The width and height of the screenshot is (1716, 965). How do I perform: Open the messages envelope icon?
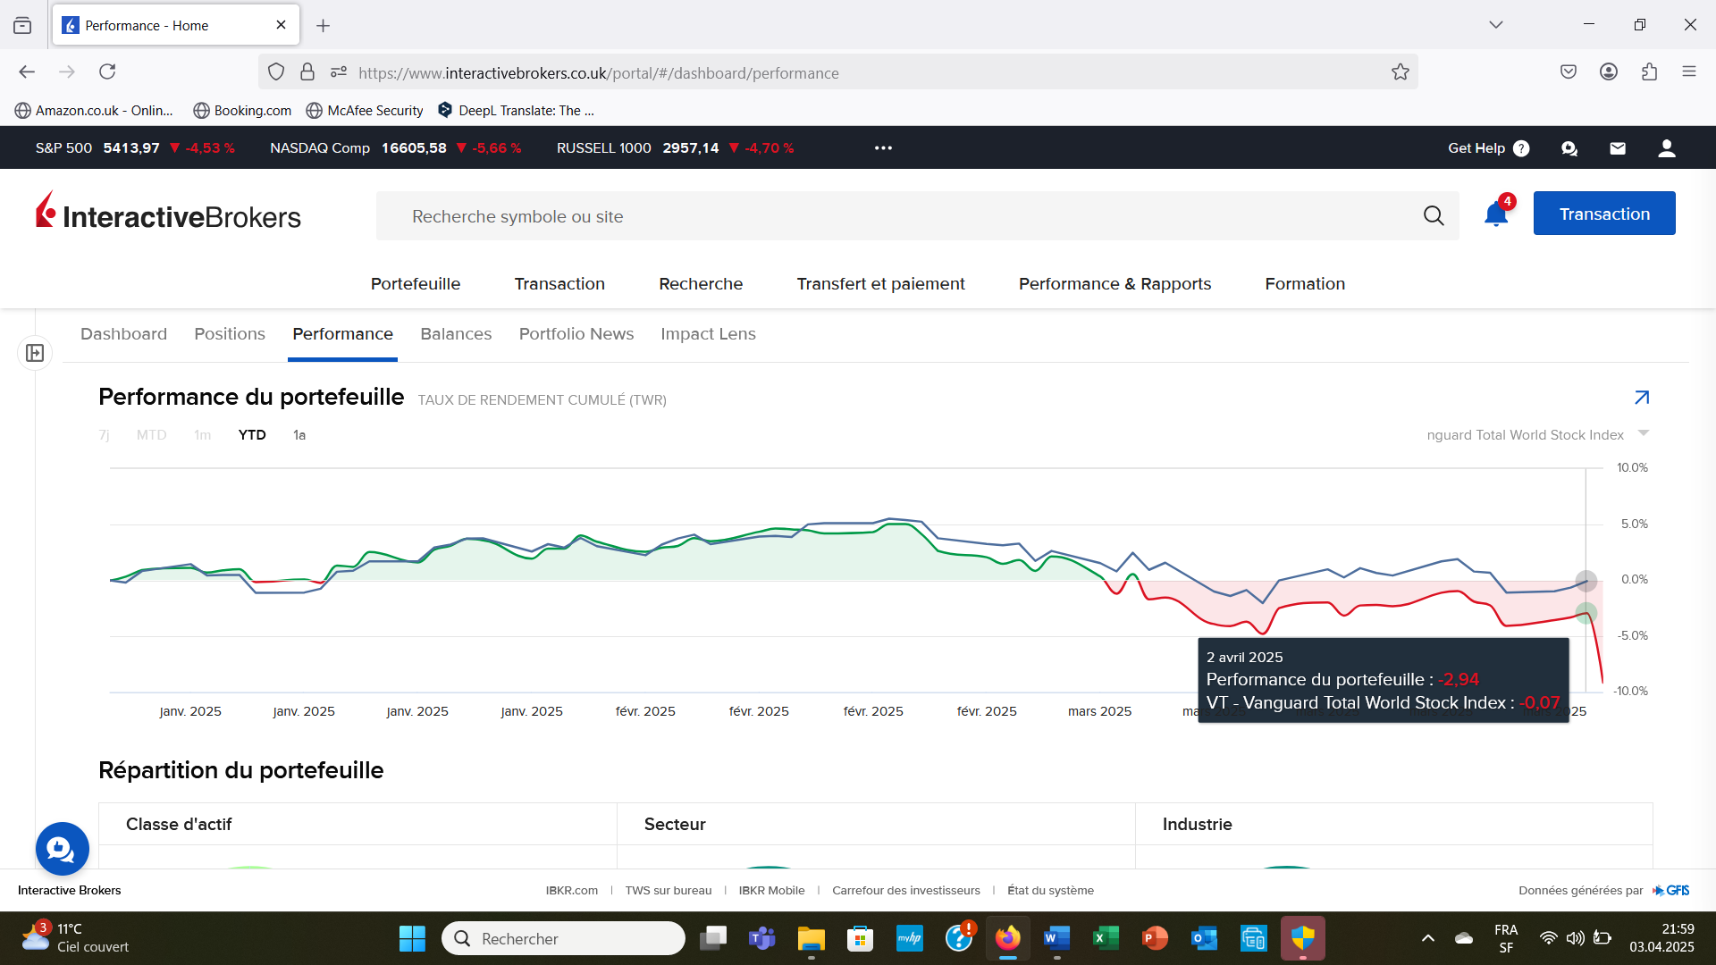(x=1618, y=148)
